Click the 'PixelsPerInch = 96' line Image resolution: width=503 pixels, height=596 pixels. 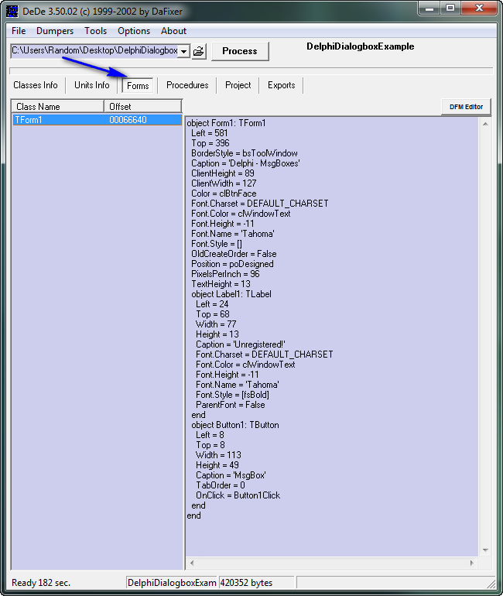click(x=225, y=274)
